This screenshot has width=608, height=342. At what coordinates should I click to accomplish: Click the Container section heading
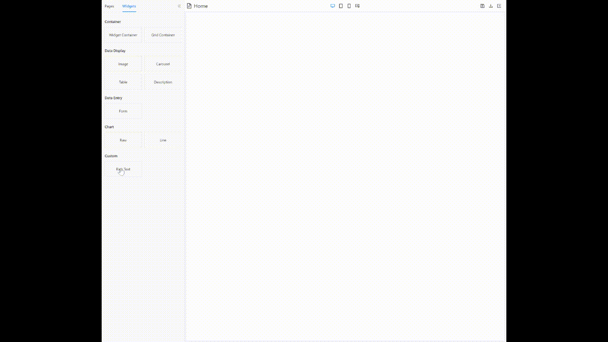(113, 21)
